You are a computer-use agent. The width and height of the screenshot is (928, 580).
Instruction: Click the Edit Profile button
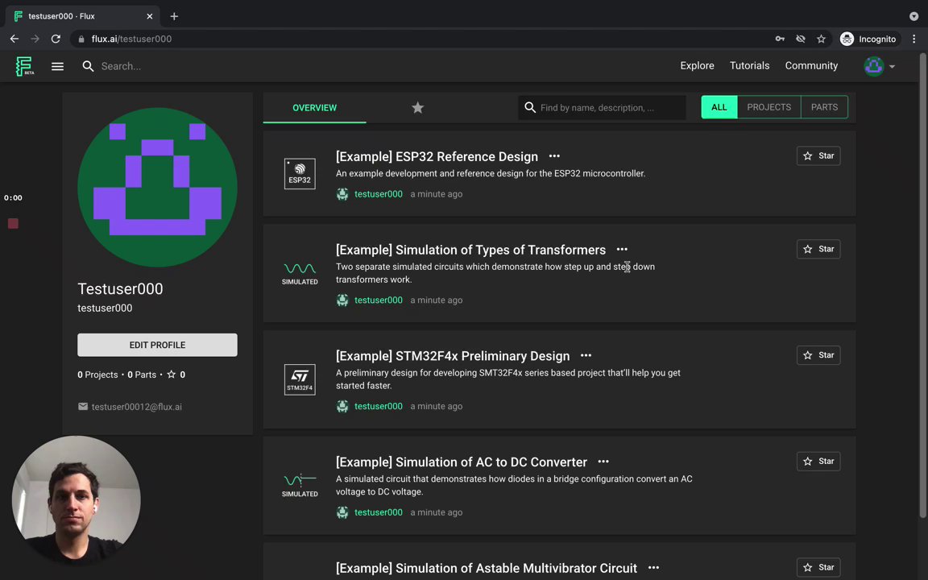pos(157,345)
